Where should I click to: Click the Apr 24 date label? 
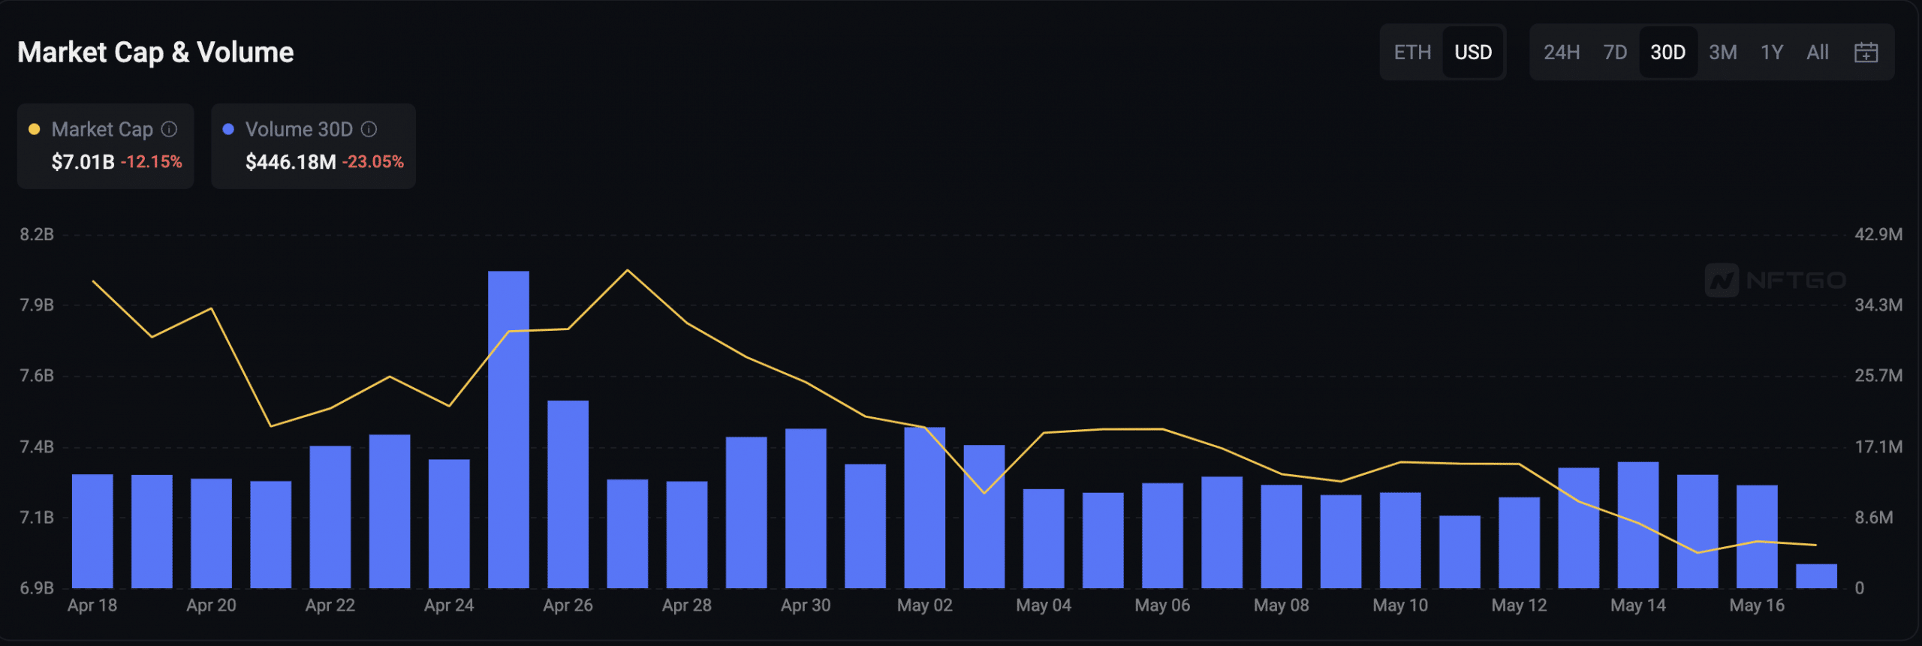pos(449,605)
